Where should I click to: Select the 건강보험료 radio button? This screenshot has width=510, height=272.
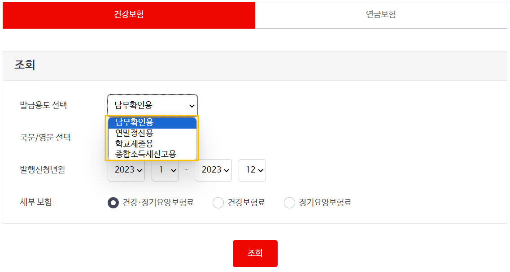pos(218,203)
